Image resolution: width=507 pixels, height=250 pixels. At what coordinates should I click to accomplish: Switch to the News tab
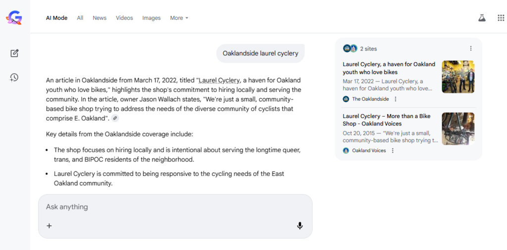tap(100, 18)
